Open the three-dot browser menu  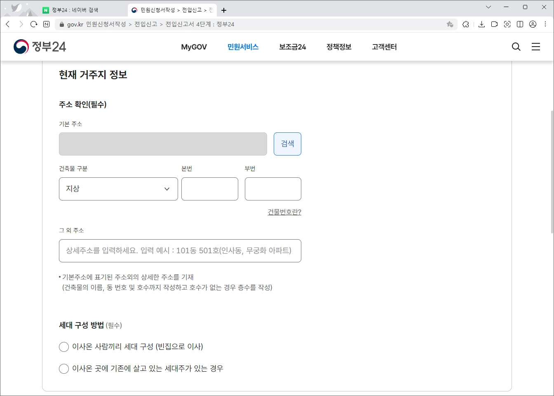545,24
